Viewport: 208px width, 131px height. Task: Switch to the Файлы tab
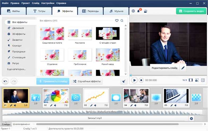(x=13, y=11)
